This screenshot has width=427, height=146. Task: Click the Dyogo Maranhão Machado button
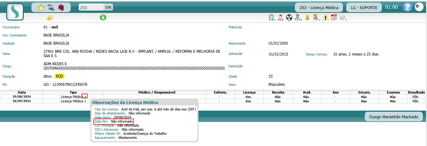[394, 117]
